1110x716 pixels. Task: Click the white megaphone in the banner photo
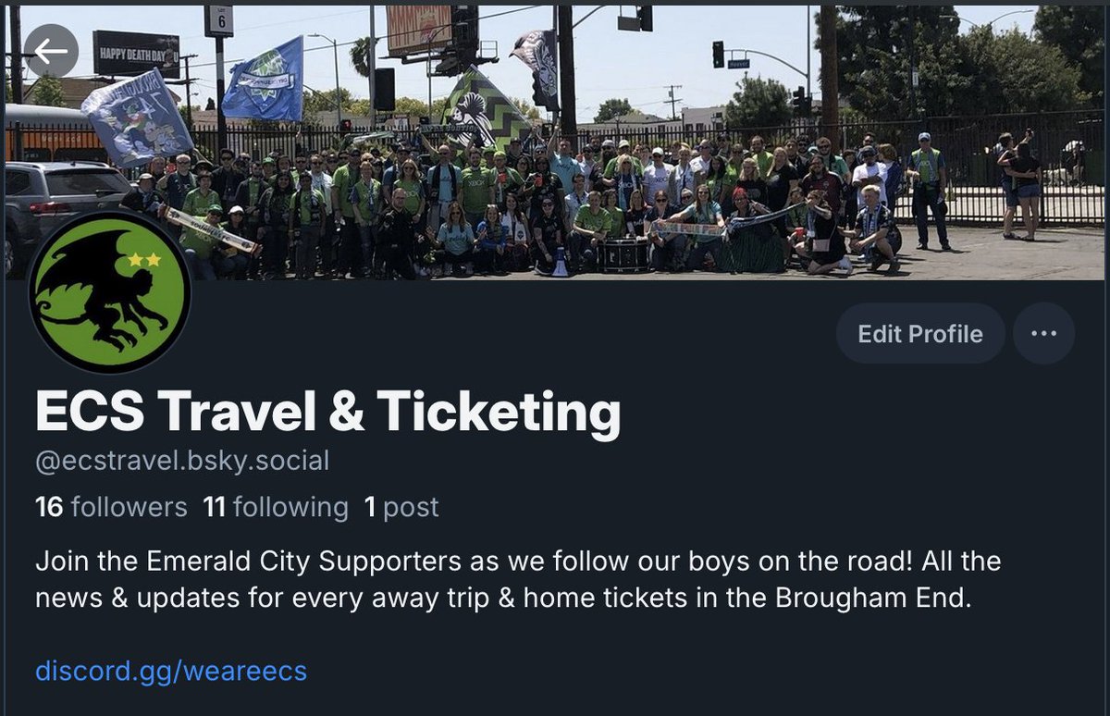click(x=561, y=262)
